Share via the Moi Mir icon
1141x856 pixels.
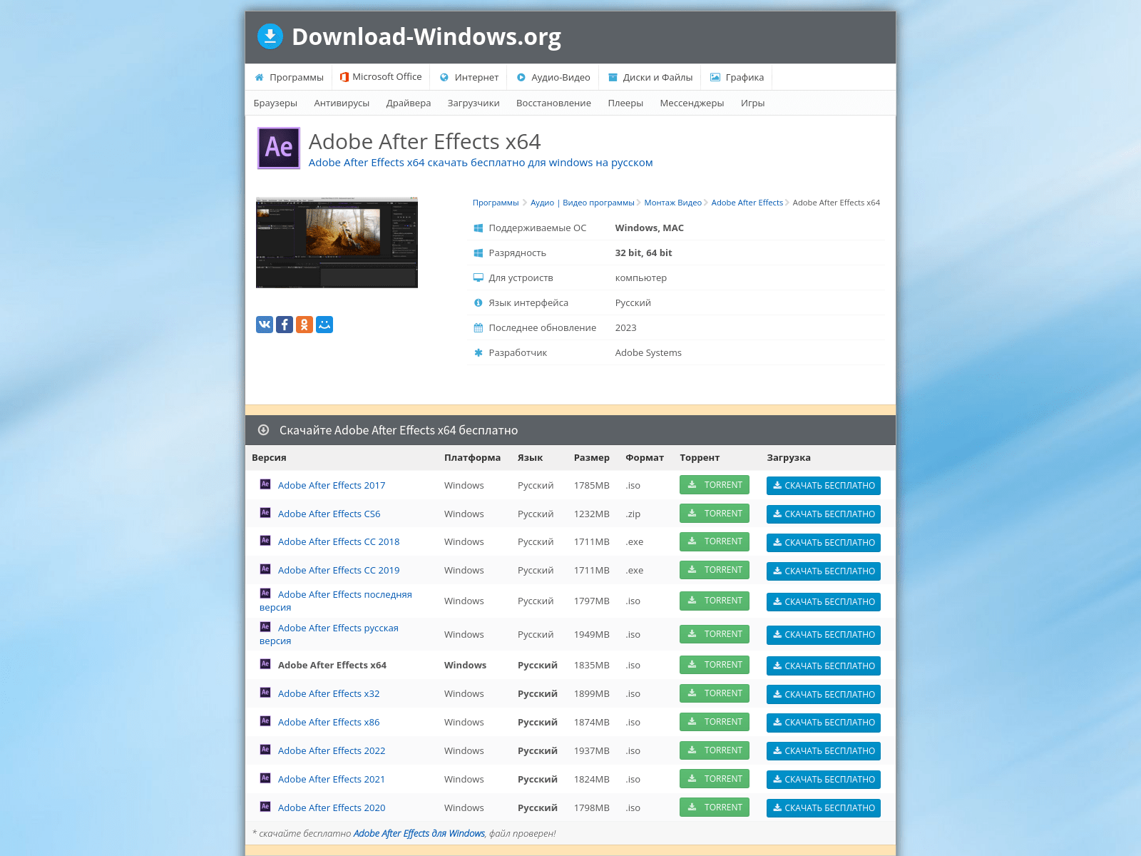(324, 325)
